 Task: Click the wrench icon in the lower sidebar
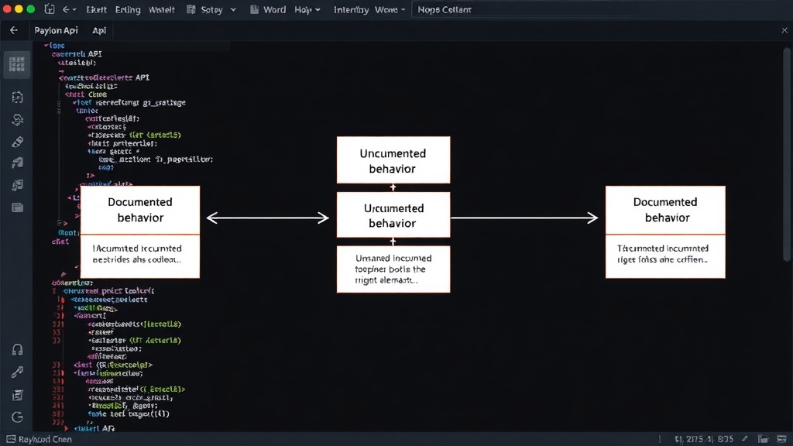[17, 372]
